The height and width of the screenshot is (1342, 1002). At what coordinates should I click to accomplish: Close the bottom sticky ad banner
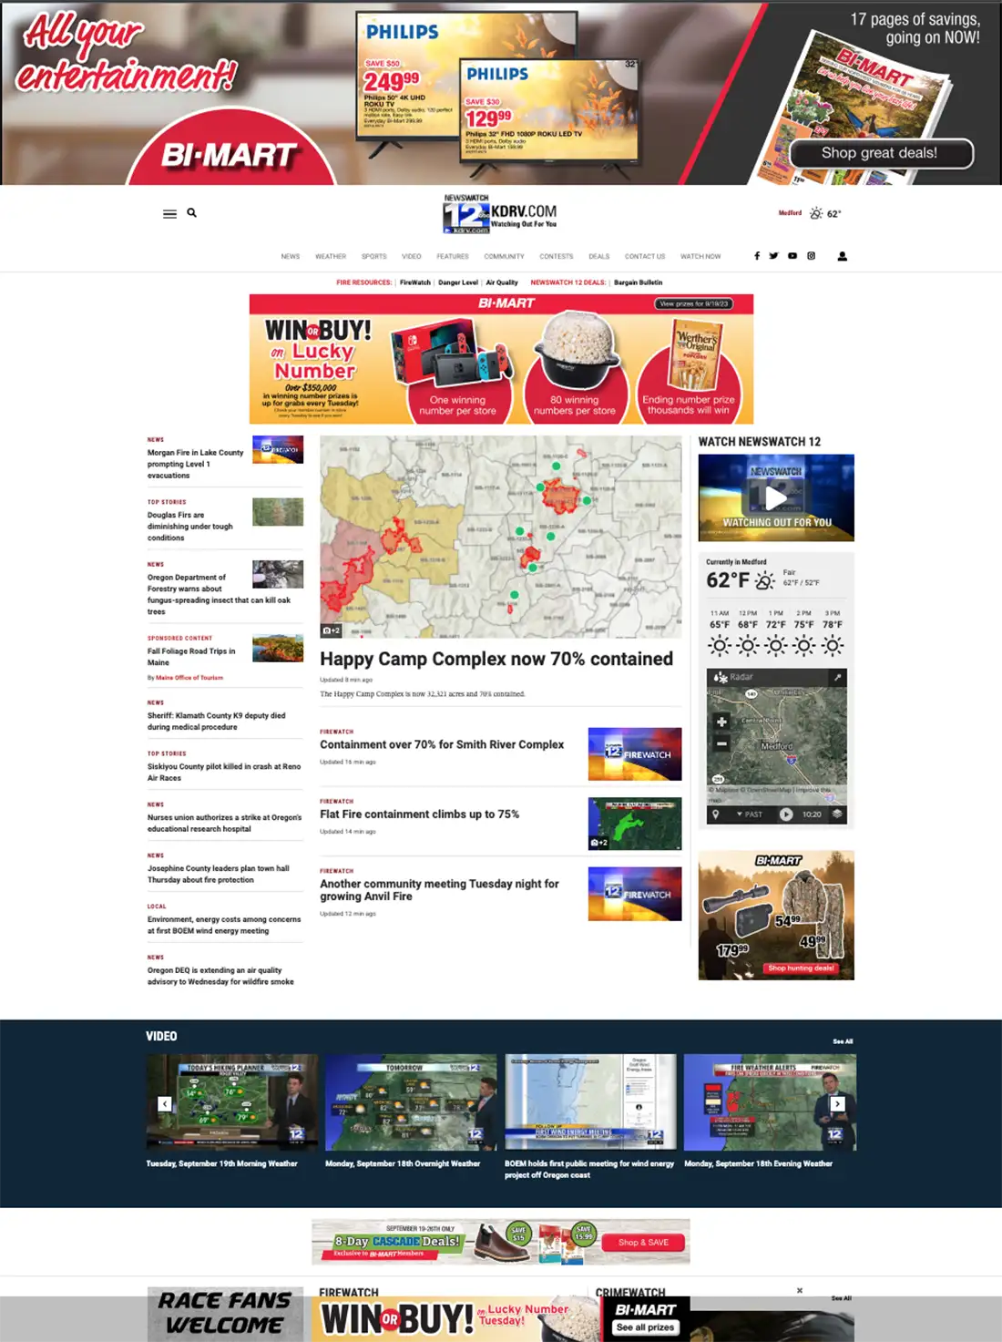(x=800, y=1290)
